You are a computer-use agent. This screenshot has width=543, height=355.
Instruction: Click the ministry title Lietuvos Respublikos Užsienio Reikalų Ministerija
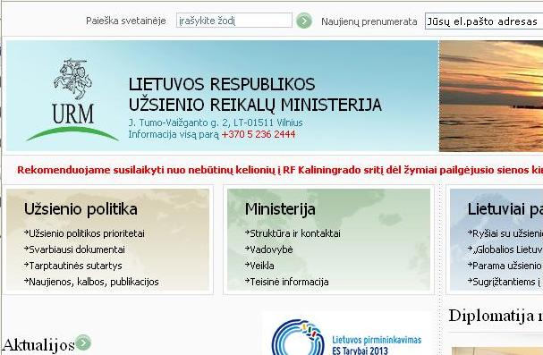click(x=255, y=95)
